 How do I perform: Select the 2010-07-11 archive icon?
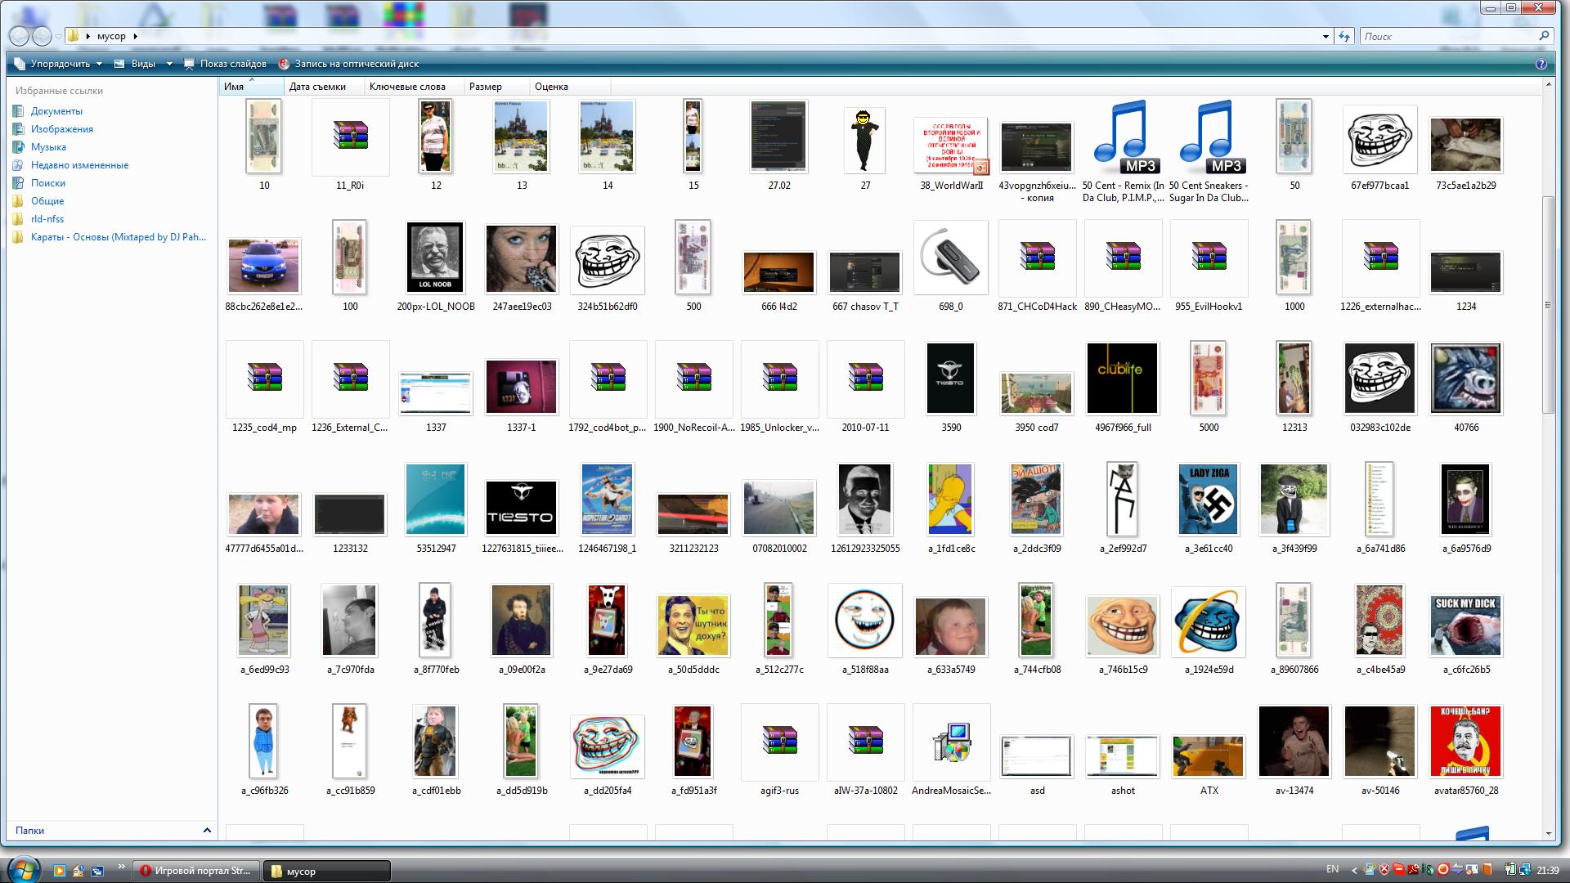coord(865,378)
